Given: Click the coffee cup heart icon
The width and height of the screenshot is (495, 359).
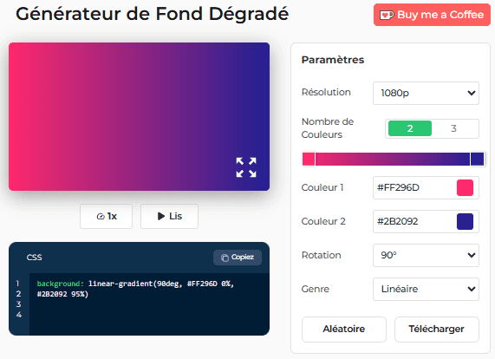Looking at the screenshot, I should click(x=387, y=15).
